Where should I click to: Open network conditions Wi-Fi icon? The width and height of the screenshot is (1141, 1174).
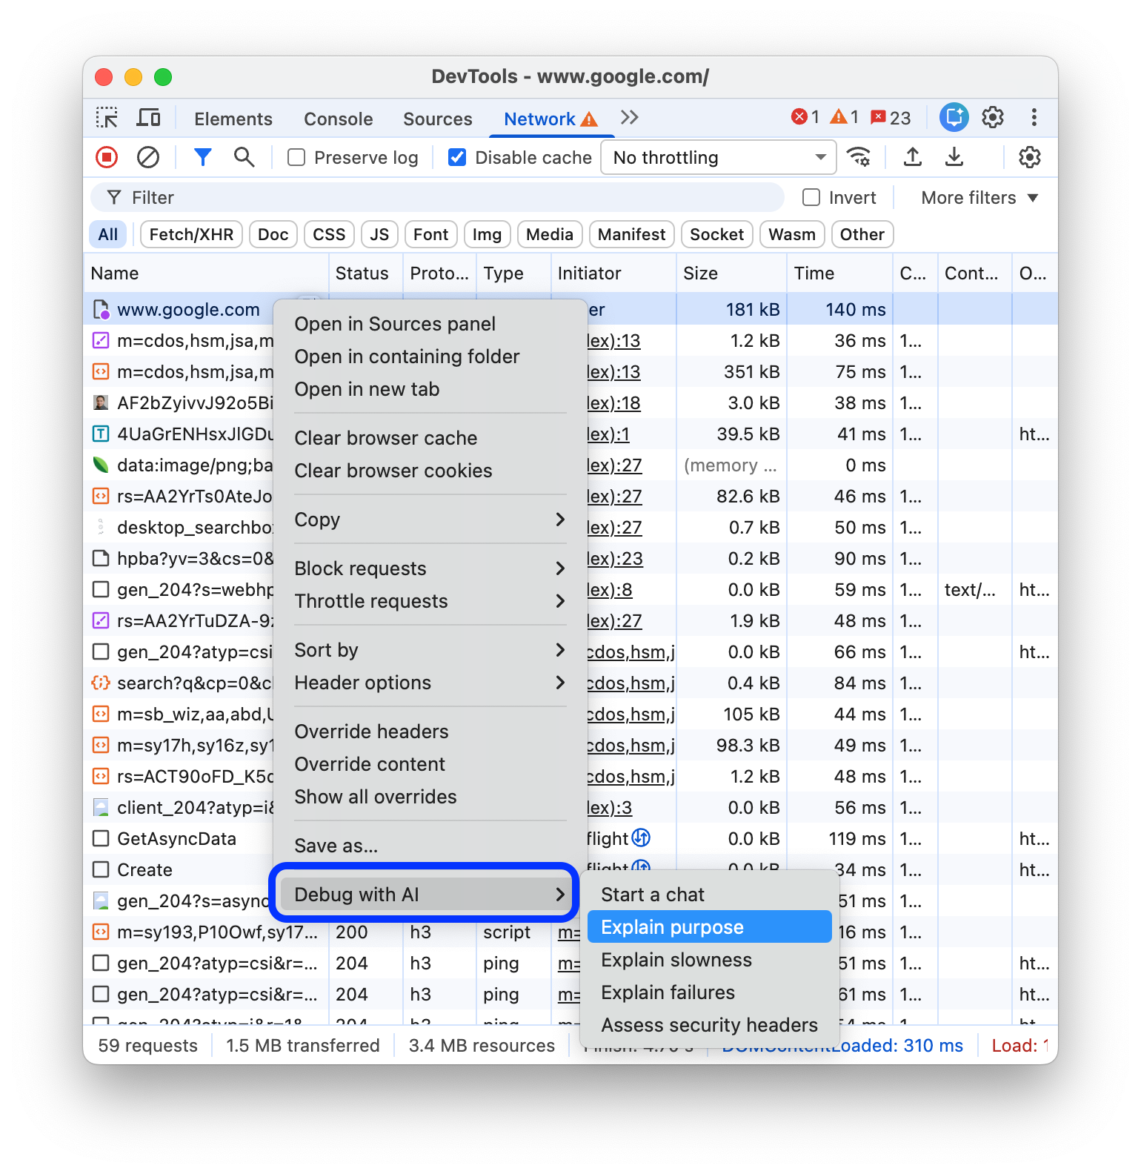[x=859, y=157]
